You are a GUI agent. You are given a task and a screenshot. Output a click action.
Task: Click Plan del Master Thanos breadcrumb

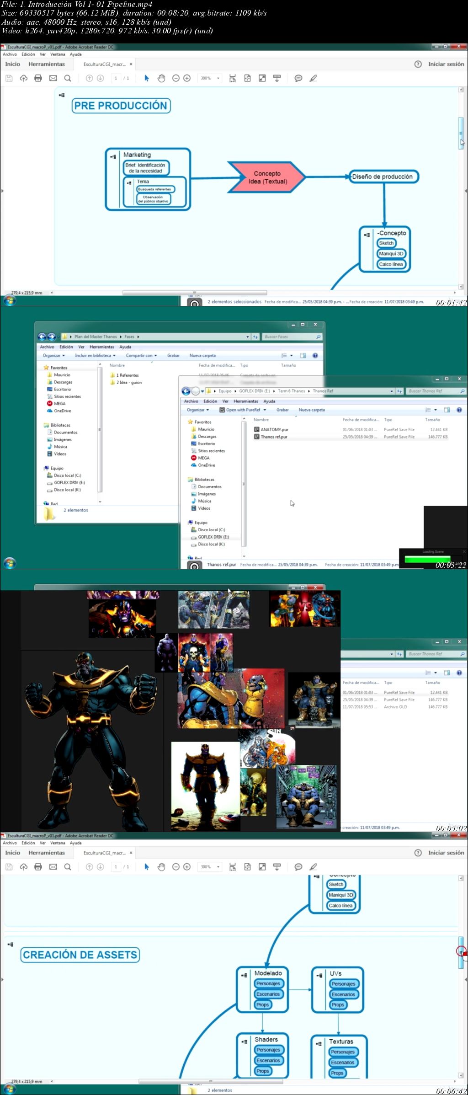click(x=96, y=337)
